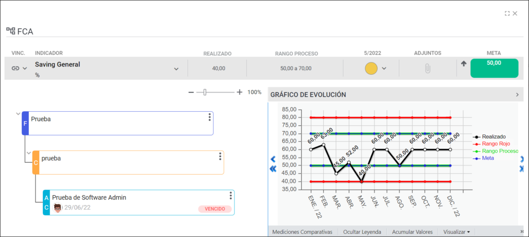529x237 pixels.
Task: Click the zoom slider handle
Action: (205, 92)
